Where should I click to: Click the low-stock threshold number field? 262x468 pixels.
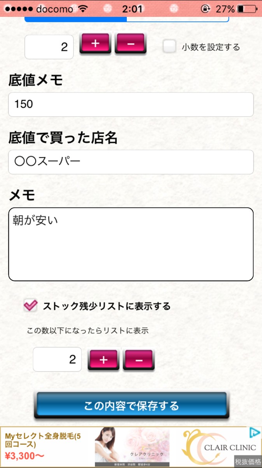(x=57, y=359)
